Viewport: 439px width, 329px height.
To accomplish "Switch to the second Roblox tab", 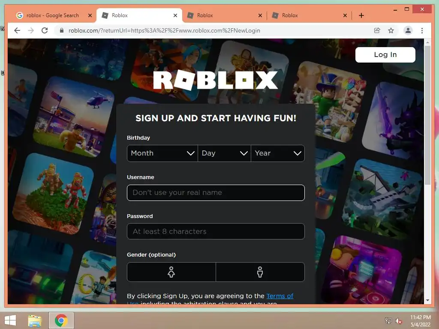I will (224, 15).
